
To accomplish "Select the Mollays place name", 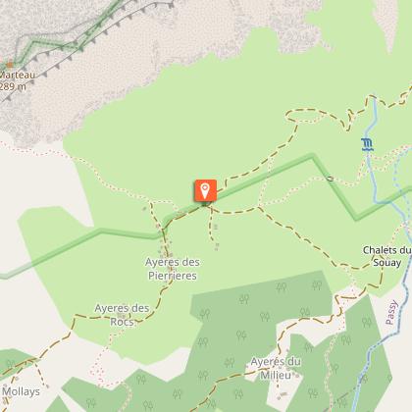I will point(21,391).
